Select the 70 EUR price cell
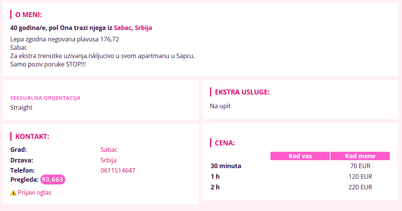The height and width of the screenshot is (211, 402). (360, 166)
